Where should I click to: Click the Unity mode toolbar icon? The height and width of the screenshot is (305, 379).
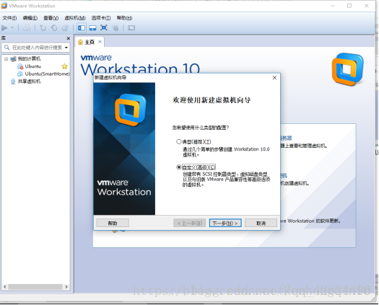[116, 28]
